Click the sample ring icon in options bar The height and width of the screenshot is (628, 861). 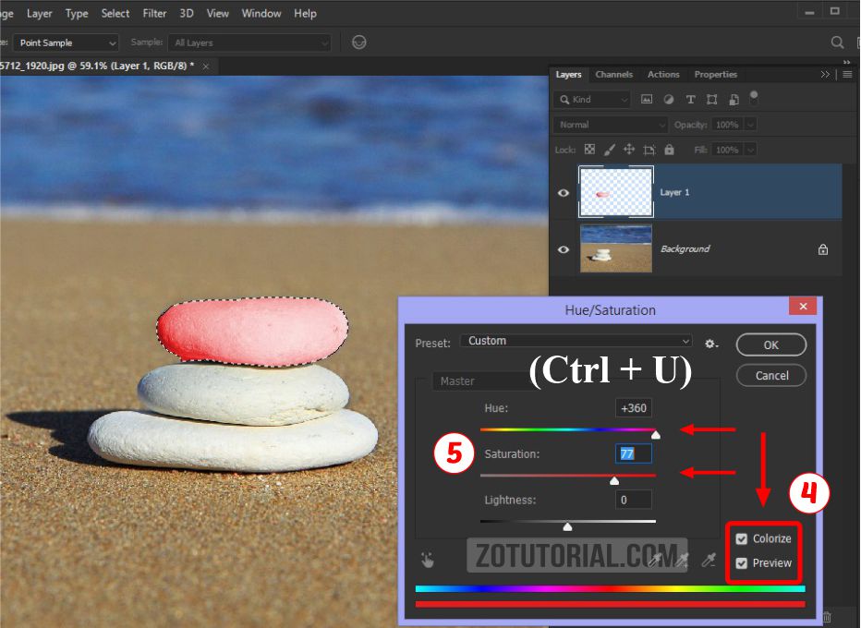click(359, 42)
